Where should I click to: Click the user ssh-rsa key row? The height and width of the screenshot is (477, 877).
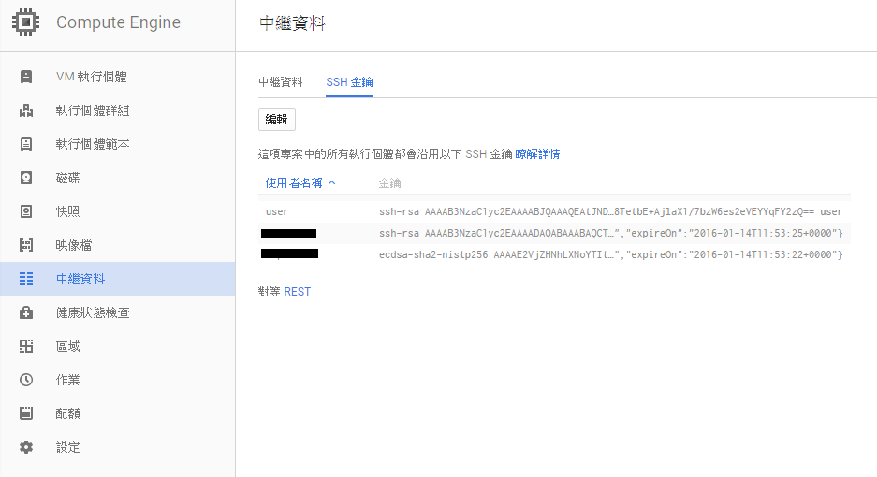tap(554, 212)
